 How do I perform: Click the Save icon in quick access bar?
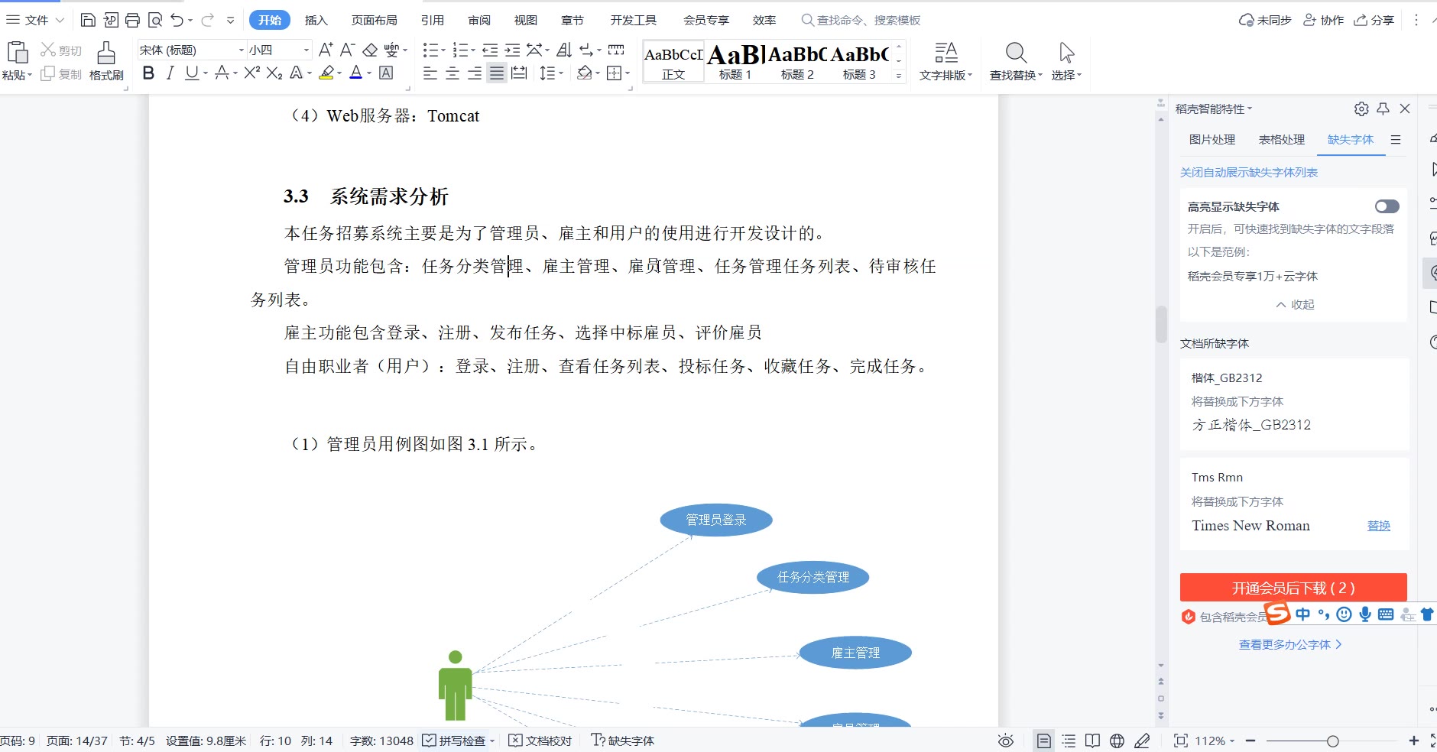[x=88, y=20]
